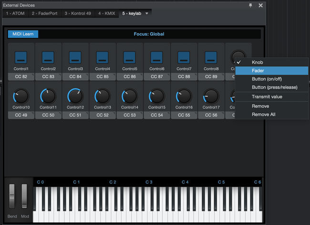
Task: Click the Control17 knob
Action: click(211, 96)
